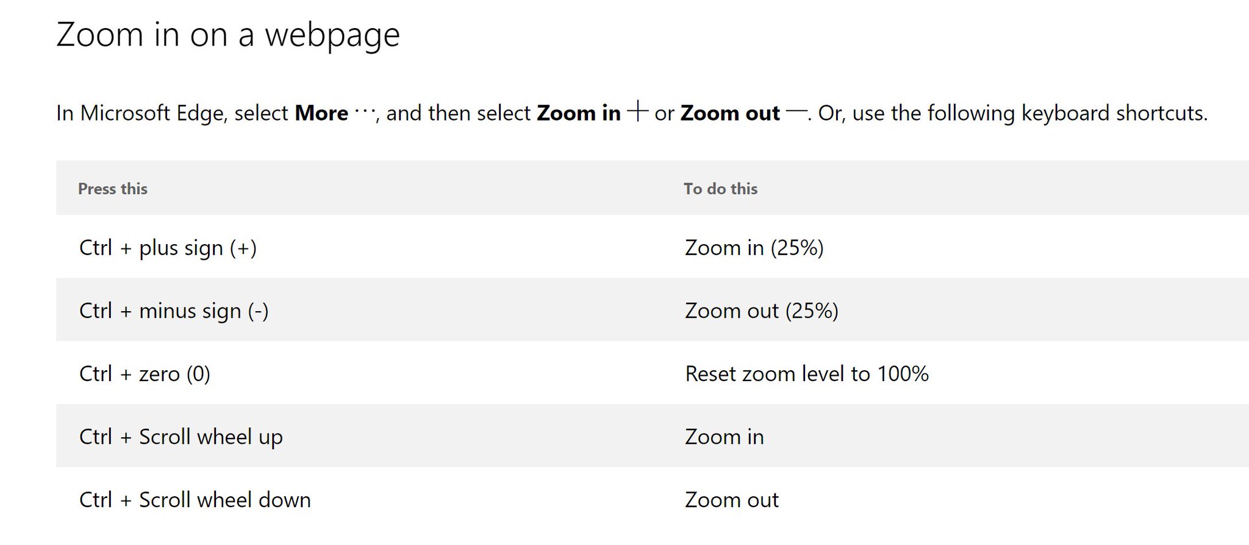The image size is (1249, 545).
Task: Click the 'Press this' column header
Action: pyautogui.click(x=113, y=189)
